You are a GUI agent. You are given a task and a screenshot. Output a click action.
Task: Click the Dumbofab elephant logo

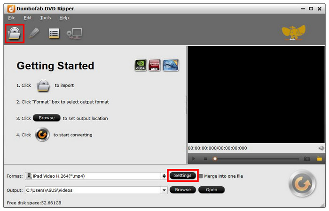point(294,33)
